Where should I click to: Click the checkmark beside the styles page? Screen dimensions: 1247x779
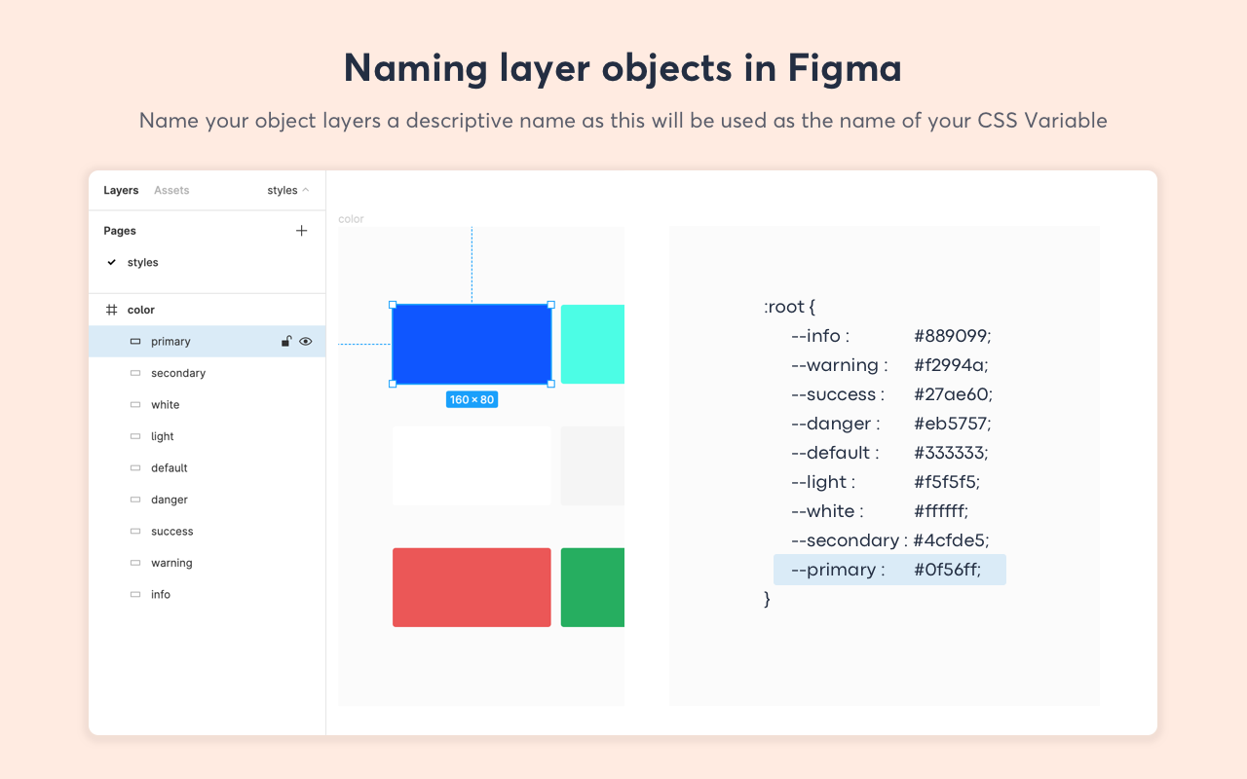click(110, 262)
